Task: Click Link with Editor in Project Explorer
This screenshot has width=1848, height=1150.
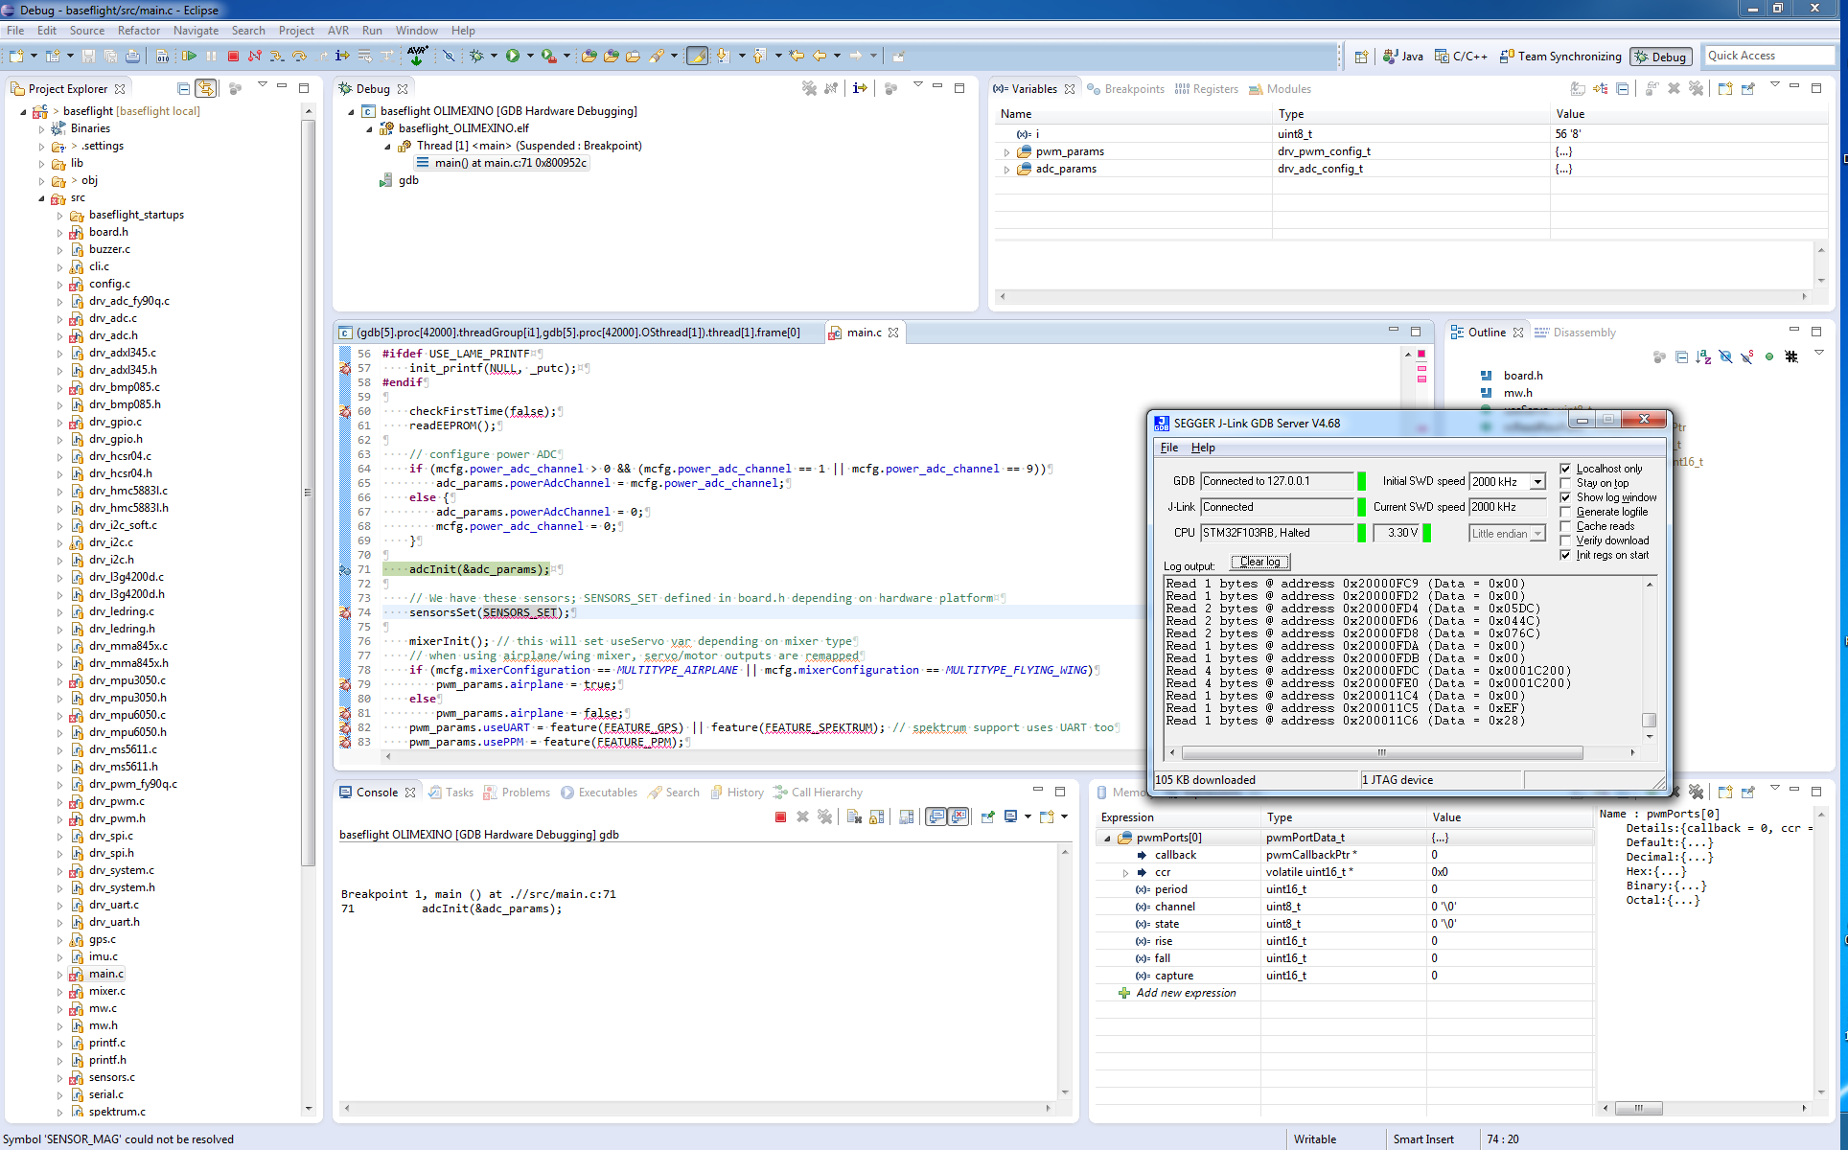Action: coord(205,88)
